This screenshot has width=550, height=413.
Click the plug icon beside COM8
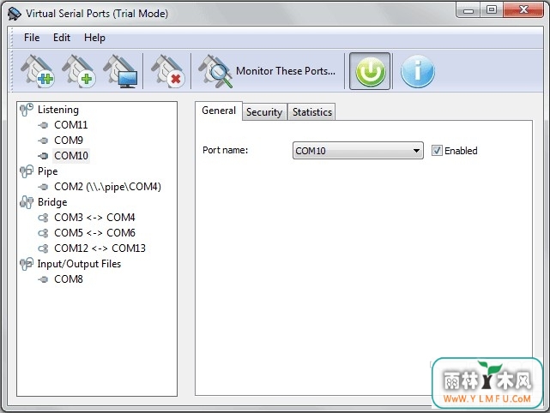tap(43, 279)
